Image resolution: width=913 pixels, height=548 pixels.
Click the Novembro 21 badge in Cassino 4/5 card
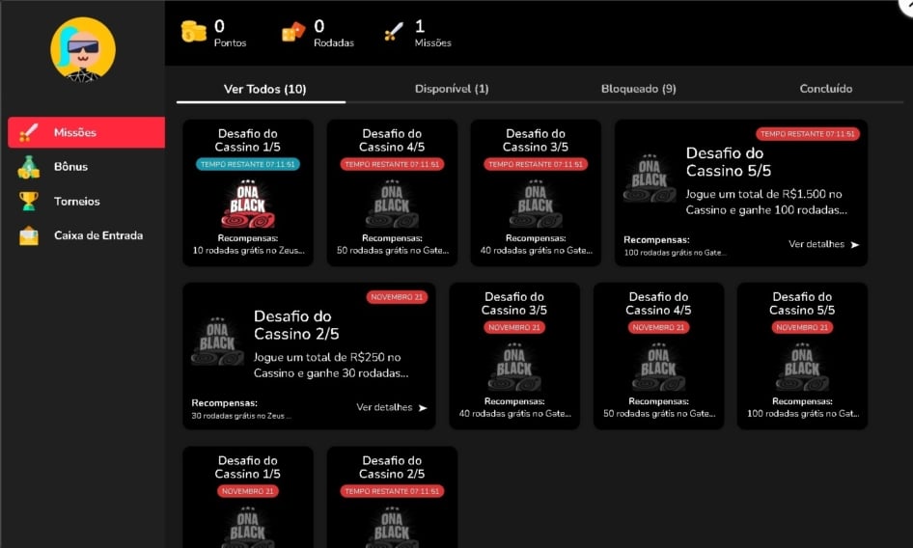tap(658, 327)
